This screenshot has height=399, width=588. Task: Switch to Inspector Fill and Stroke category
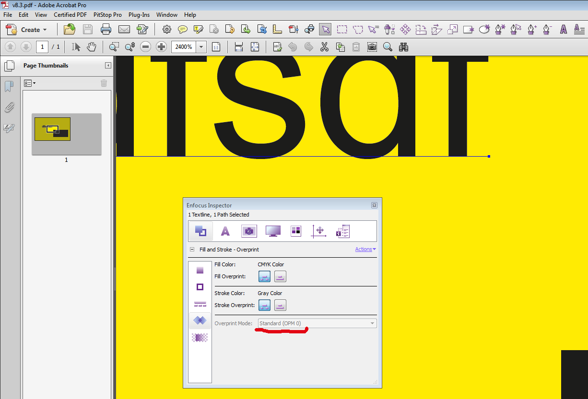click(200, 231)
